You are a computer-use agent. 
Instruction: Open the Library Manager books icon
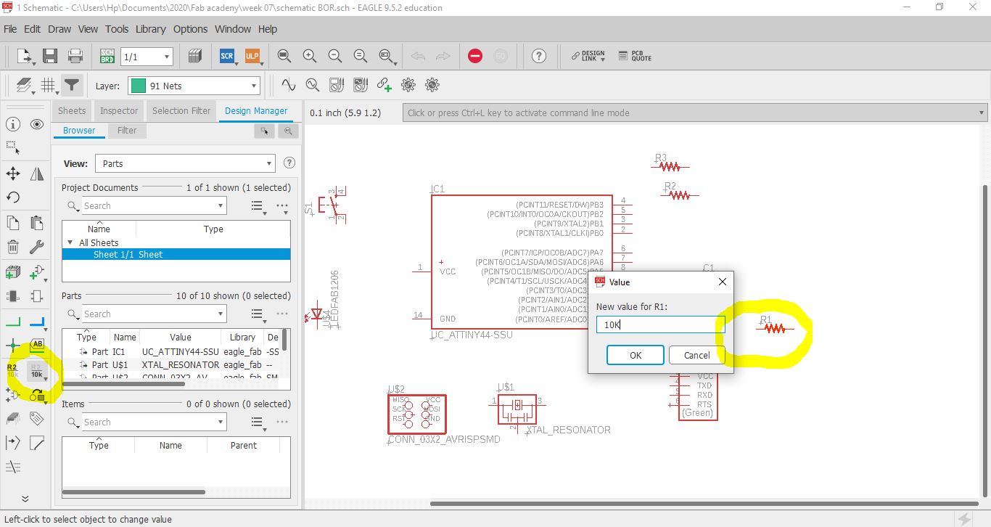(194, 56)
